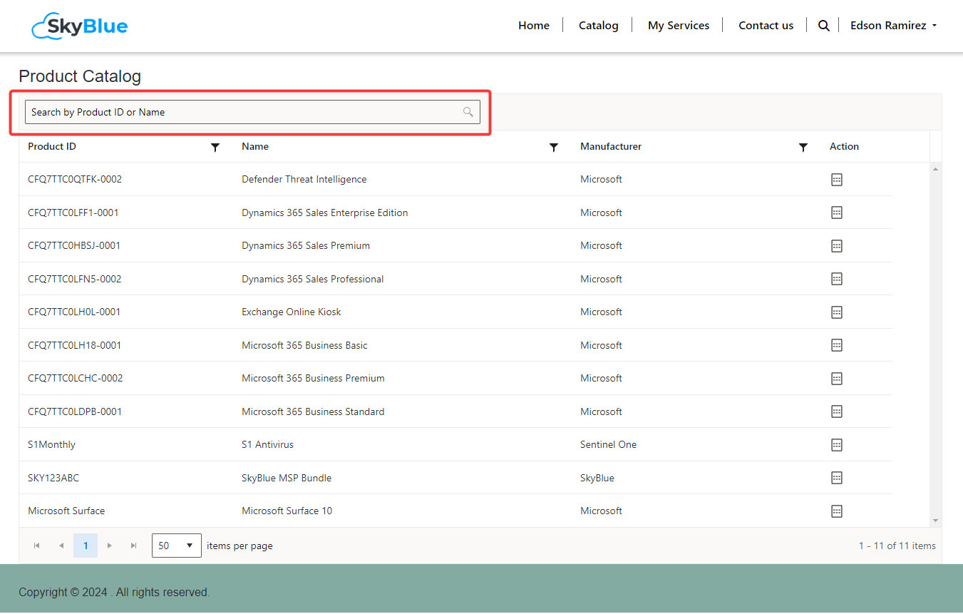963x614 pixels.
Task: Click the grid scrollbar down arrow
Action: [x=936, y=521]
